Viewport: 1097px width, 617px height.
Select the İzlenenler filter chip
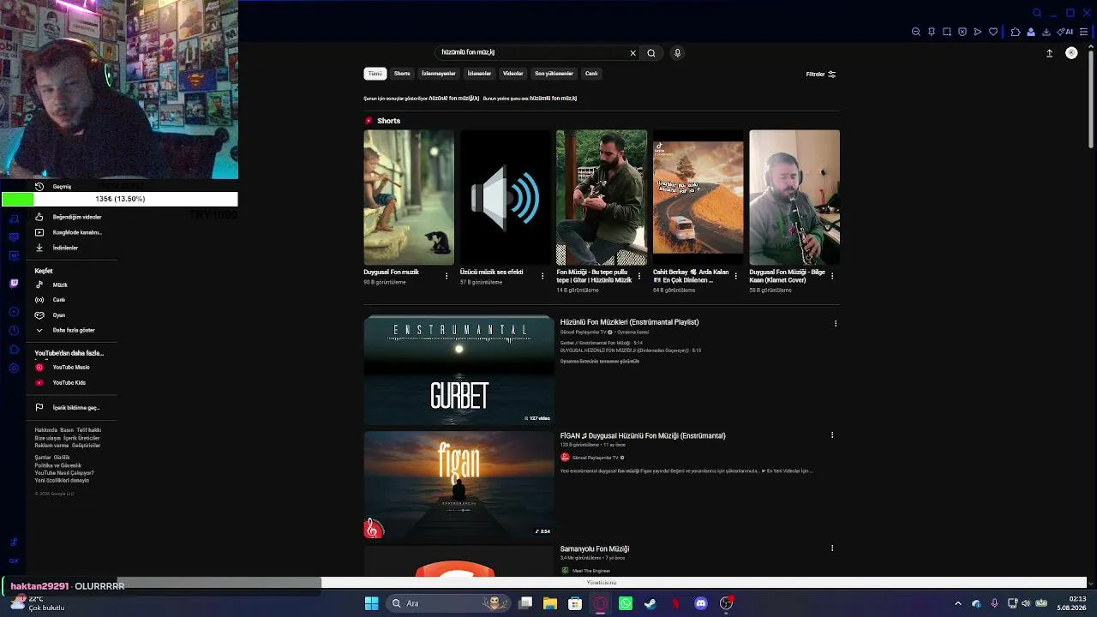479,74
